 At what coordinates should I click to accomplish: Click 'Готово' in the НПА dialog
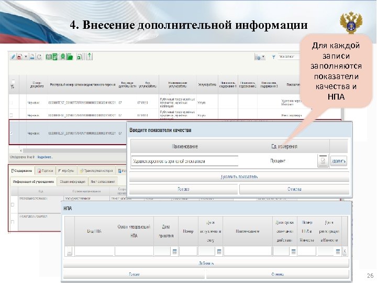point(134,274)
